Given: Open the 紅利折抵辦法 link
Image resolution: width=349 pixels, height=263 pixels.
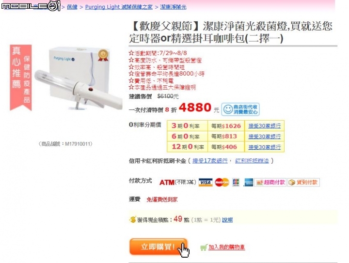Looking at the screenshot, I should pos(252,160).
